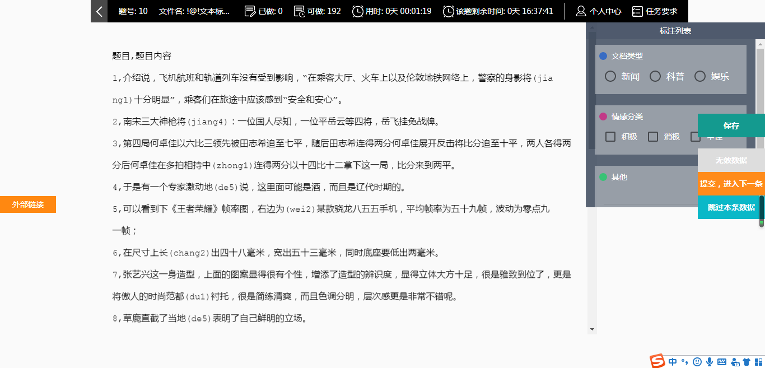The height and width of the screenshot is (368, 765).
Task: Check the 消极 sentiment checkbox
Action: click(x=653, y=137)
